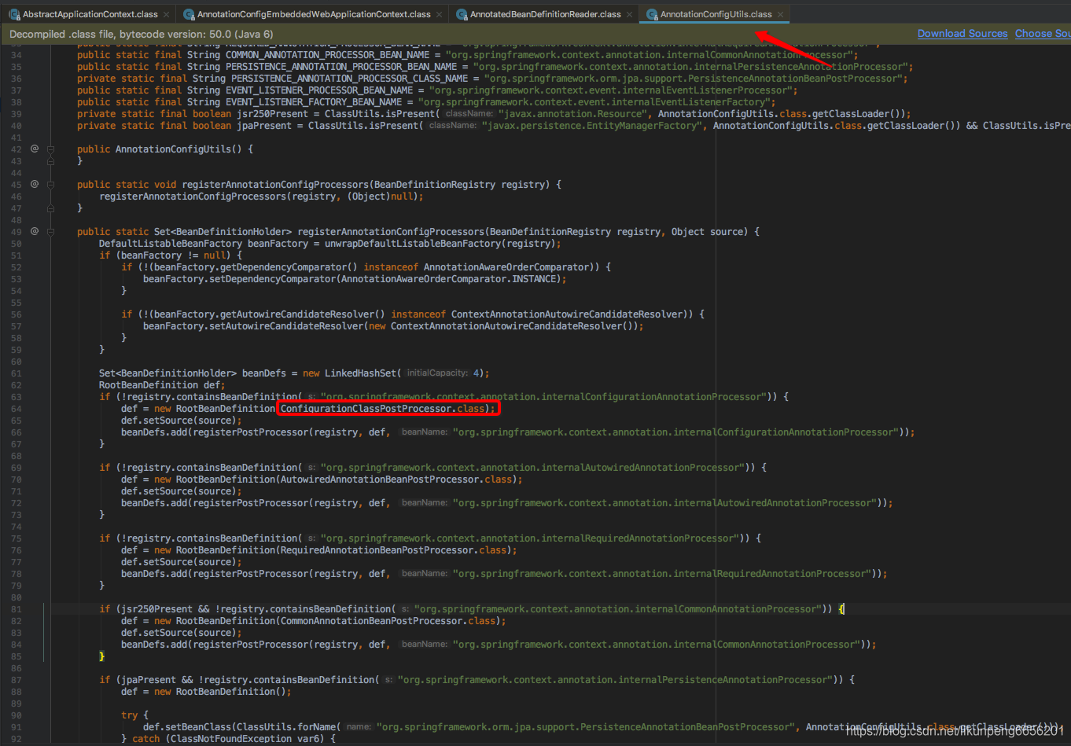
Task: Click the @ gutter icon on line 49
Action: 34,231
